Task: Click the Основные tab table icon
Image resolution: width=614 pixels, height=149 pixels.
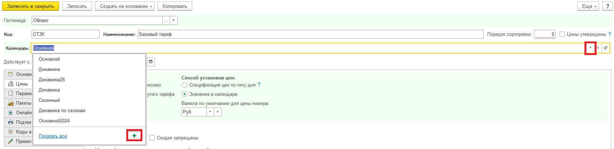Action: (x=10, y=74)
